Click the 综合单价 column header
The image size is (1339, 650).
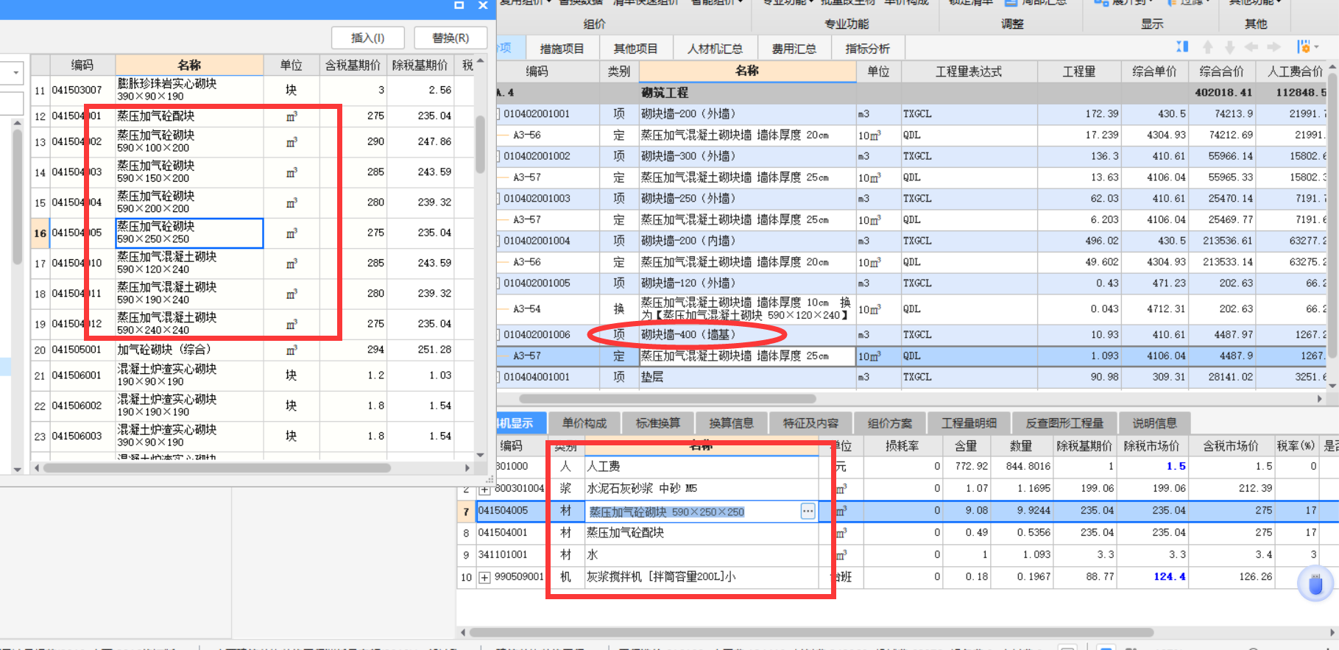click(1154, 71)
